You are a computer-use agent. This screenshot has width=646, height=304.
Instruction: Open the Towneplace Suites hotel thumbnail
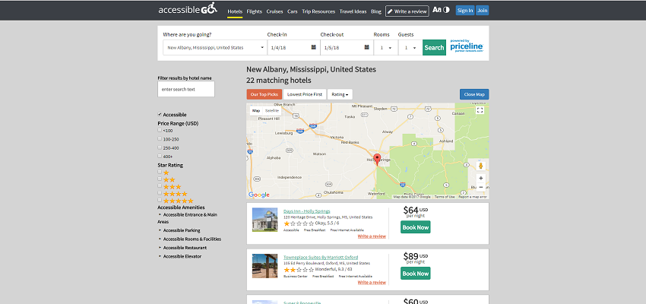[265, 266]
